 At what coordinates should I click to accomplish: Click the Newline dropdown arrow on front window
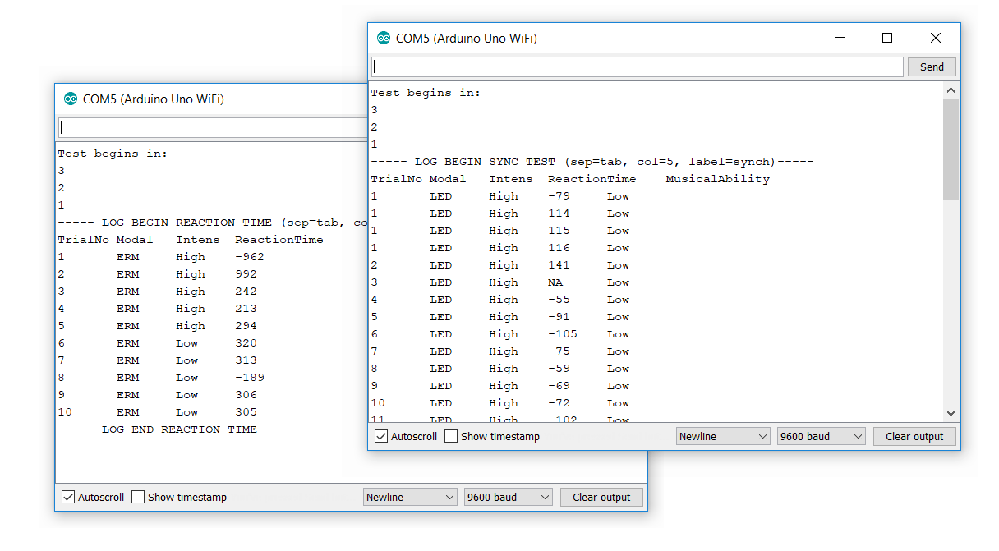click(x=761, y=436)
